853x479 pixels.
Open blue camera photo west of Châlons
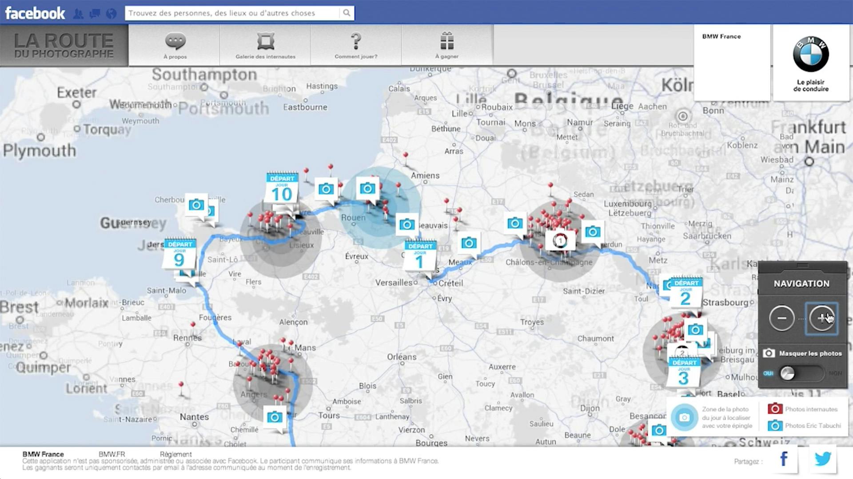[x=515, y=224]
